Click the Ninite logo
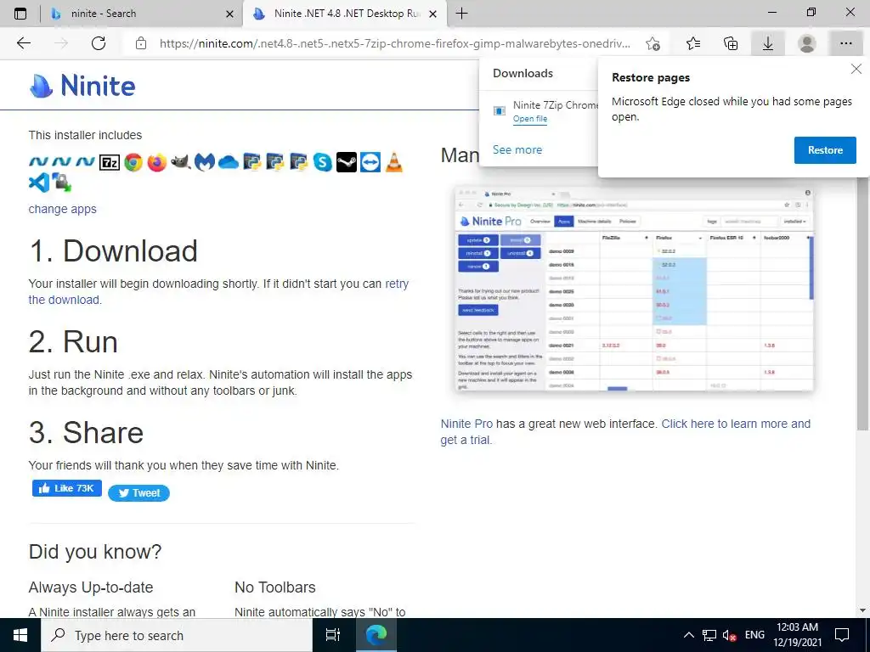 (82, 86)
